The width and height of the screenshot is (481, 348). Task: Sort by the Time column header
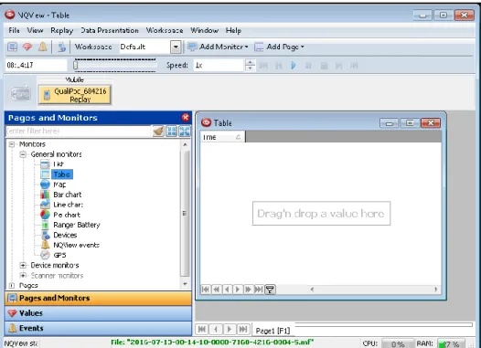click(x=222, y=137)
